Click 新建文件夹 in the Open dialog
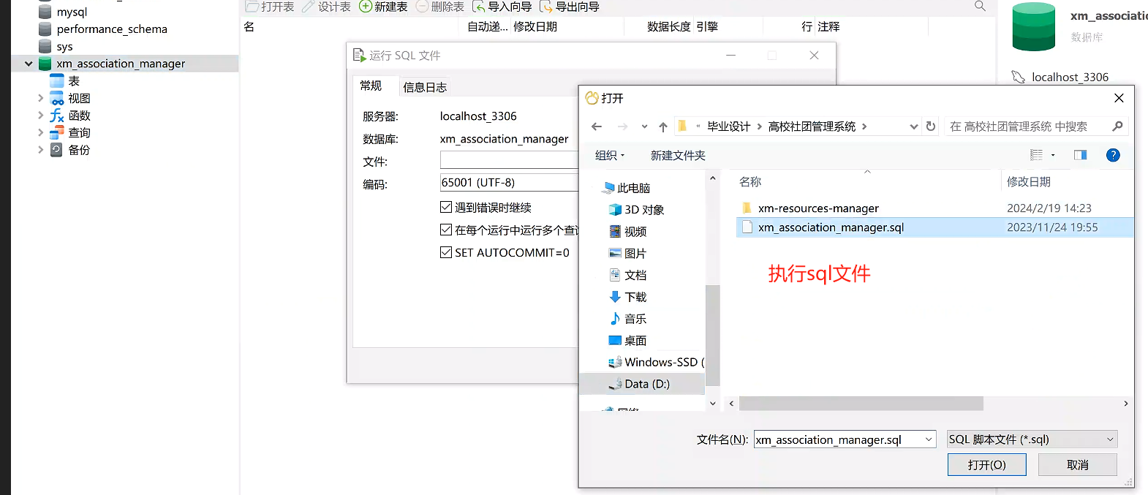 click(678, 155)
